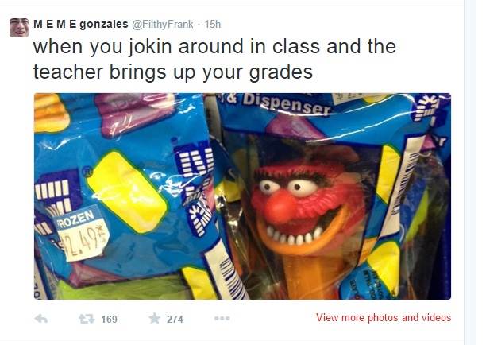The width and height of the screenshot is (486, 345).
Task: Open the MEME gonzales profile avatar
Action: coord(19,28)
